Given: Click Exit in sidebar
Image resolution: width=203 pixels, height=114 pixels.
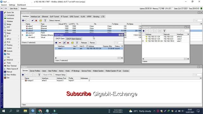Looking at the screenshot, I should click(8, 78).
